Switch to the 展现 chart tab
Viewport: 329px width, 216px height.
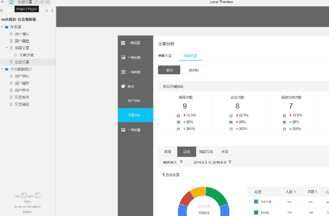(x=168, y=152)
